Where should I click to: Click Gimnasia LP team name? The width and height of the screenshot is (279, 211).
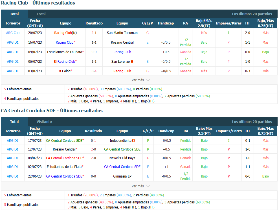[x=122, y=176]
